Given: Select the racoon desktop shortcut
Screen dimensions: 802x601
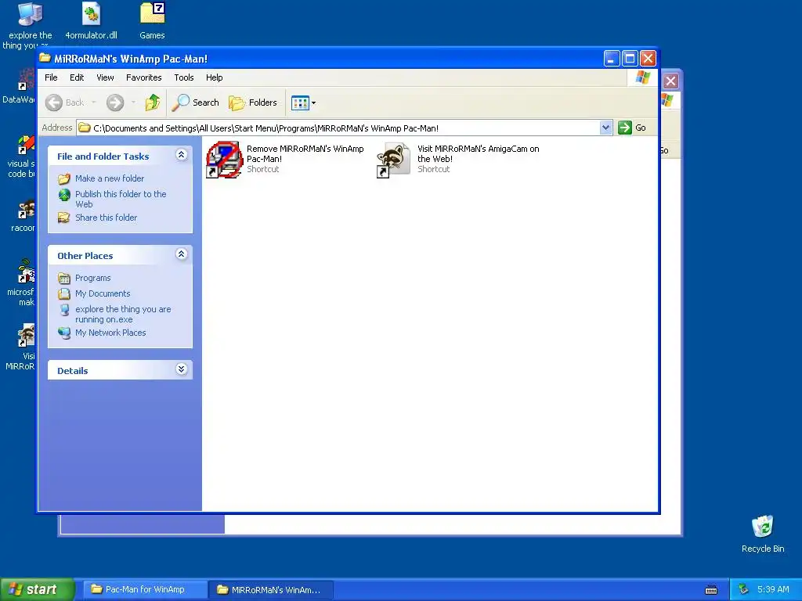Looking at the screenshot, I should (26, 210).
